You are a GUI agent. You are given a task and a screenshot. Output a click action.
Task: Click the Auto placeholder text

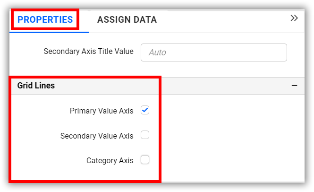coord(157,52)
